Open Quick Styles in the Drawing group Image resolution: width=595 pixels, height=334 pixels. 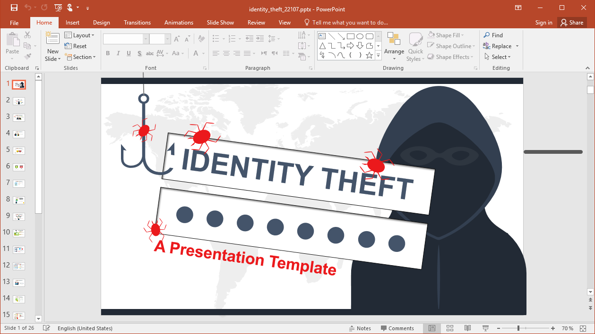coord(415,46)
